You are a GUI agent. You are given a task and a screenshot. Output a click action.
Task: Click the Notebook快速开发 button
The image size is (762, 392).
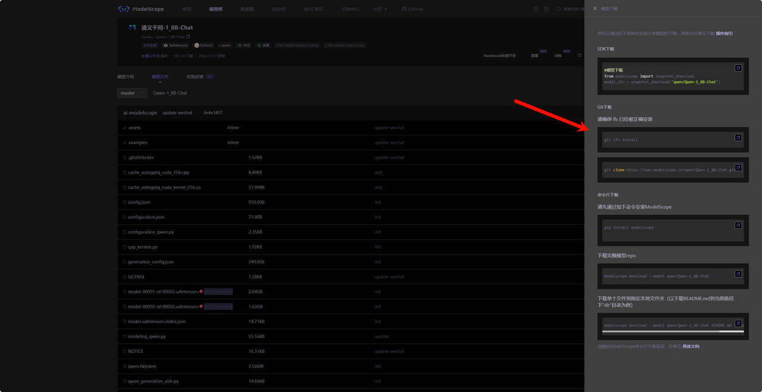pyautogui.click(x=499, y=55)
